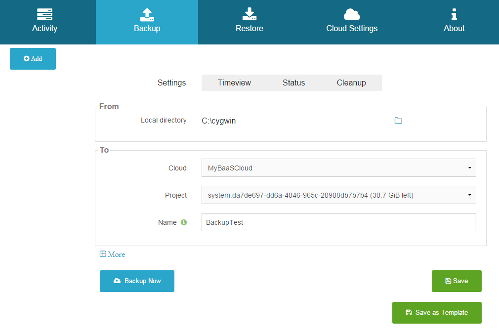Start a backup with Backup Now

click(137, 281)
